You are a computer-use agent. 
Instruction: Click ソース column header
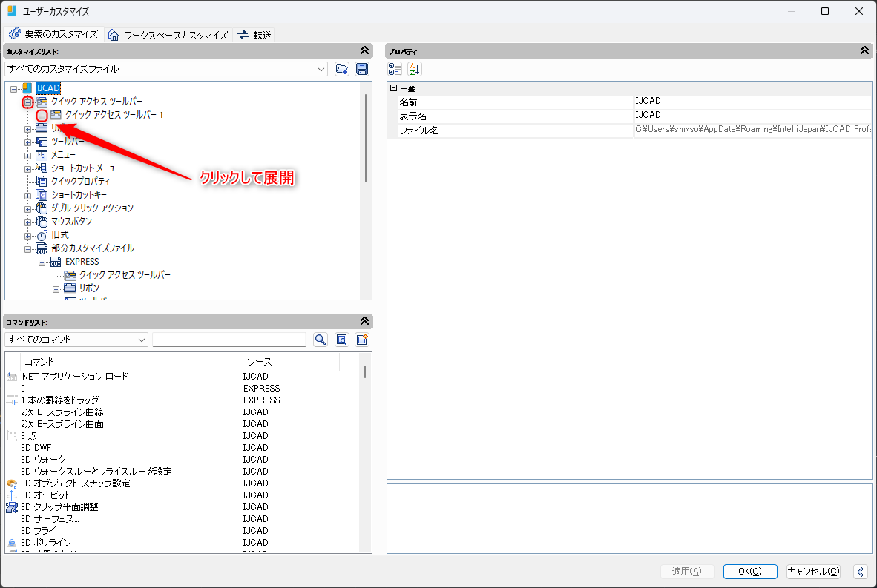(x=291, y=362)
